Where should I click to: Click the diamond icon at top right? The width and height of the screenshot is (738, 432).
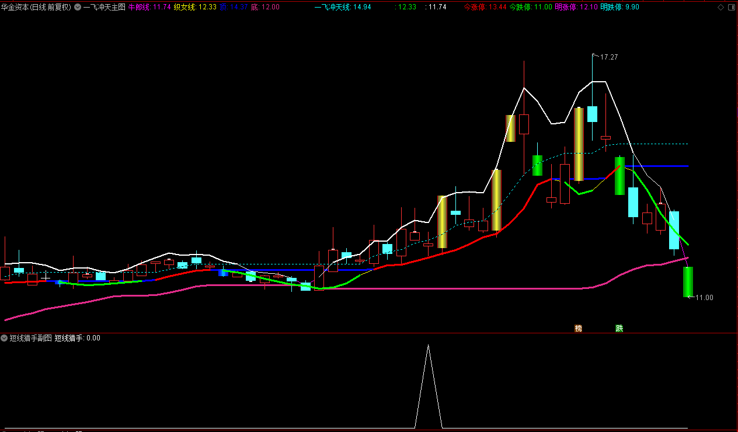[x=721, y=7]
